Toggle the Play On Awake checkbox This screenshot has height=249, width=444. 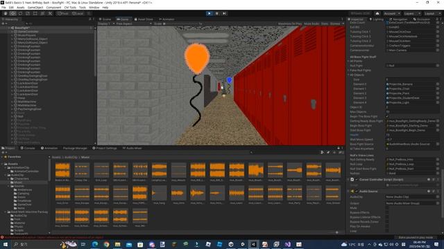click(x=387, y=226)
